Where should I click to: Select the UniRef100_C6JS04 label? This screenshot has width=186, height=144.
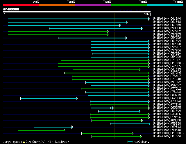pos(167,41)
